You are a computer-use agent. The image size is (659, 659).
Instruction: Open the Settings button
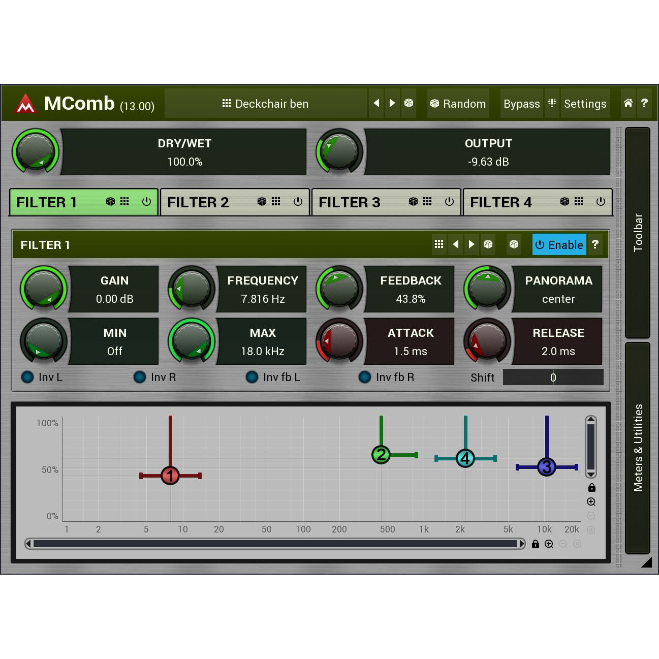tap(585, 103)
